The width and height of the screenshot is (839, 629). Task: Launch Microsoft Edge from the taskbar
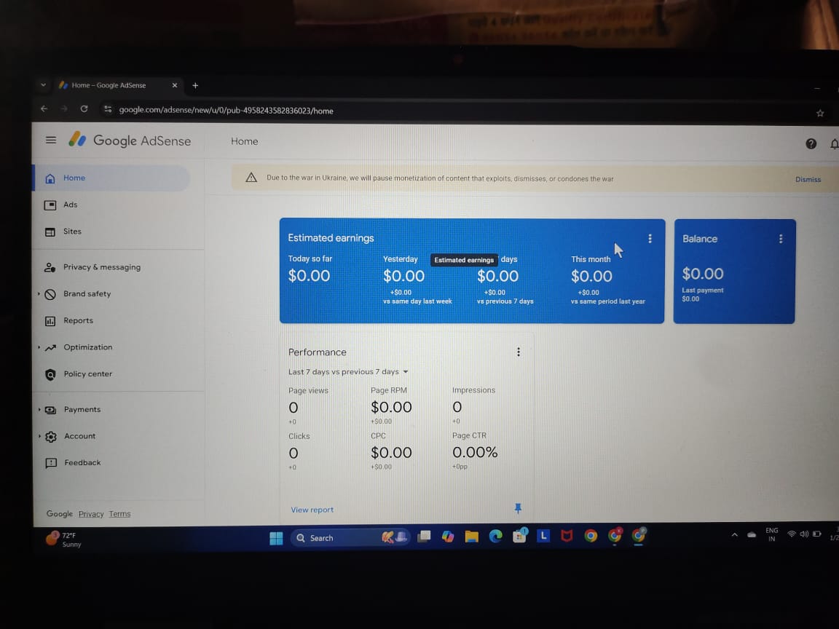495,536
